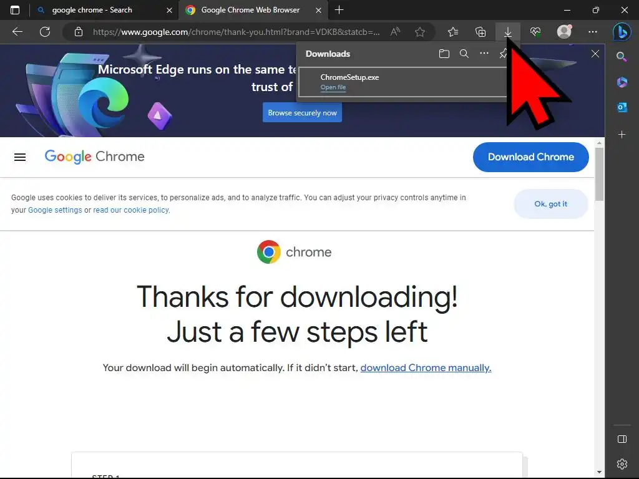View site information via the lock icon
This screenshot has height=479, width=639.
(79, 32)
